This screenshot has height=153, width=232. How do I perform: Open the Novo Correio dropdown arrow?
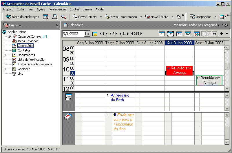tap(101, 17)
